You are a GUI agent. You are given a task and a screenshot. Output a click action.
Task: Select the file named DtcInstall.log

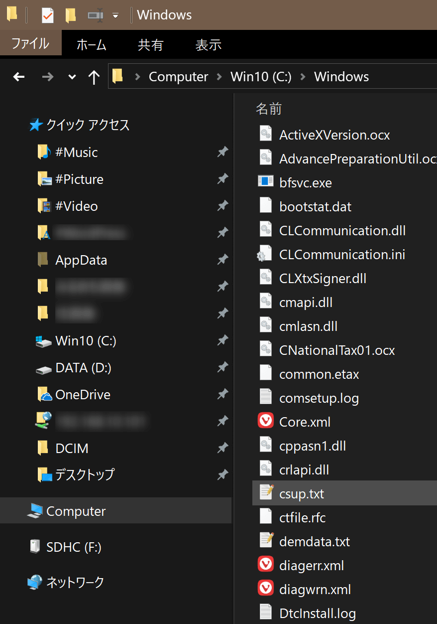pos(318,613)
